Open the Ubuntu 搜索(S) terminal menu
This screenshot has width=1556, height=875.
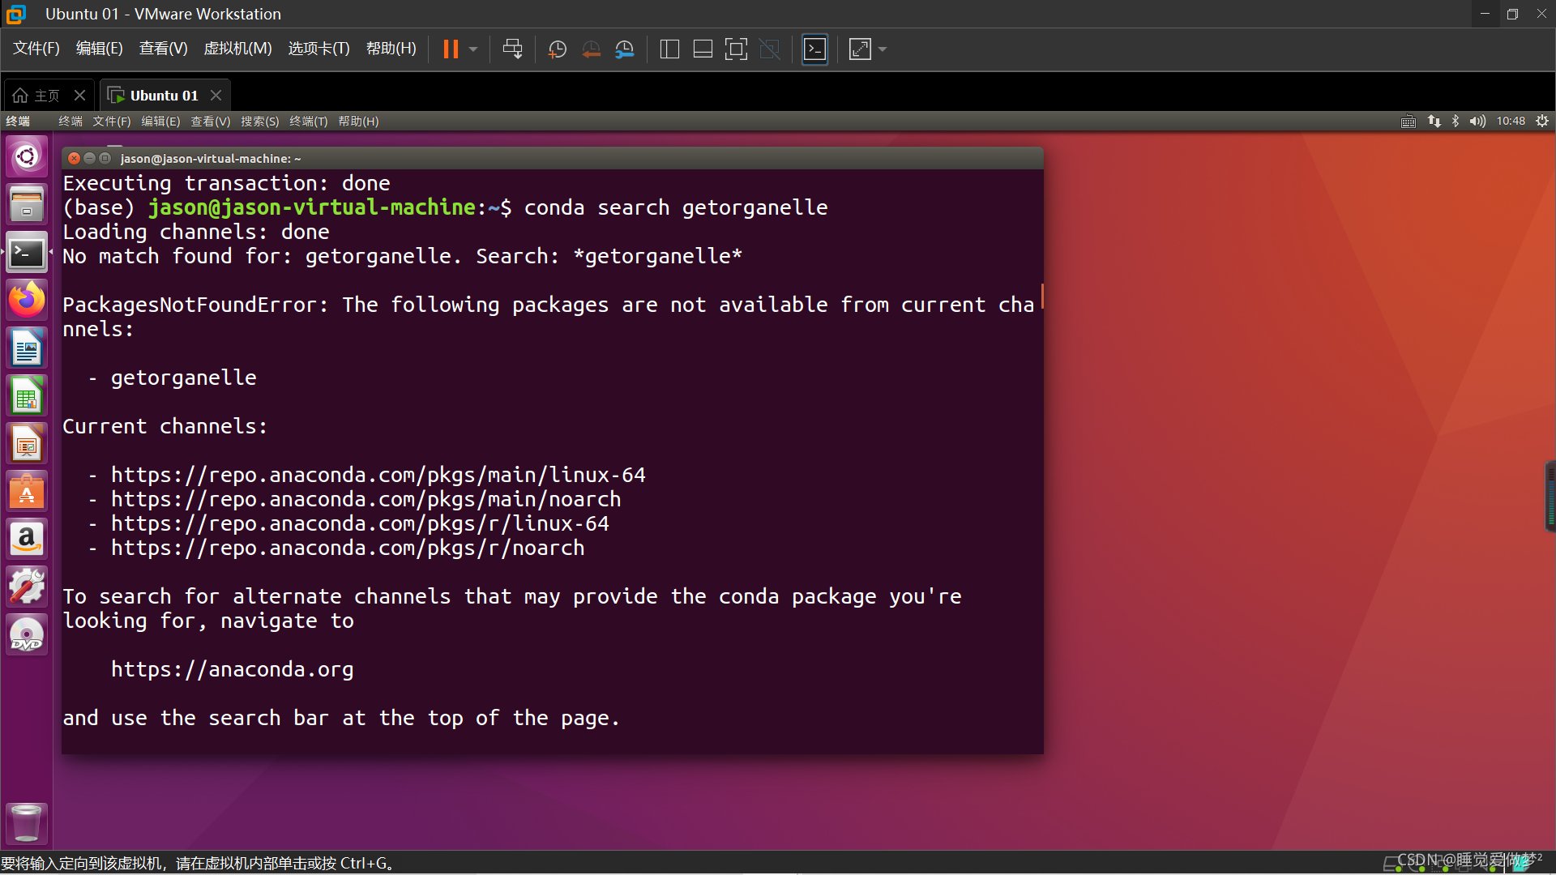259,122
